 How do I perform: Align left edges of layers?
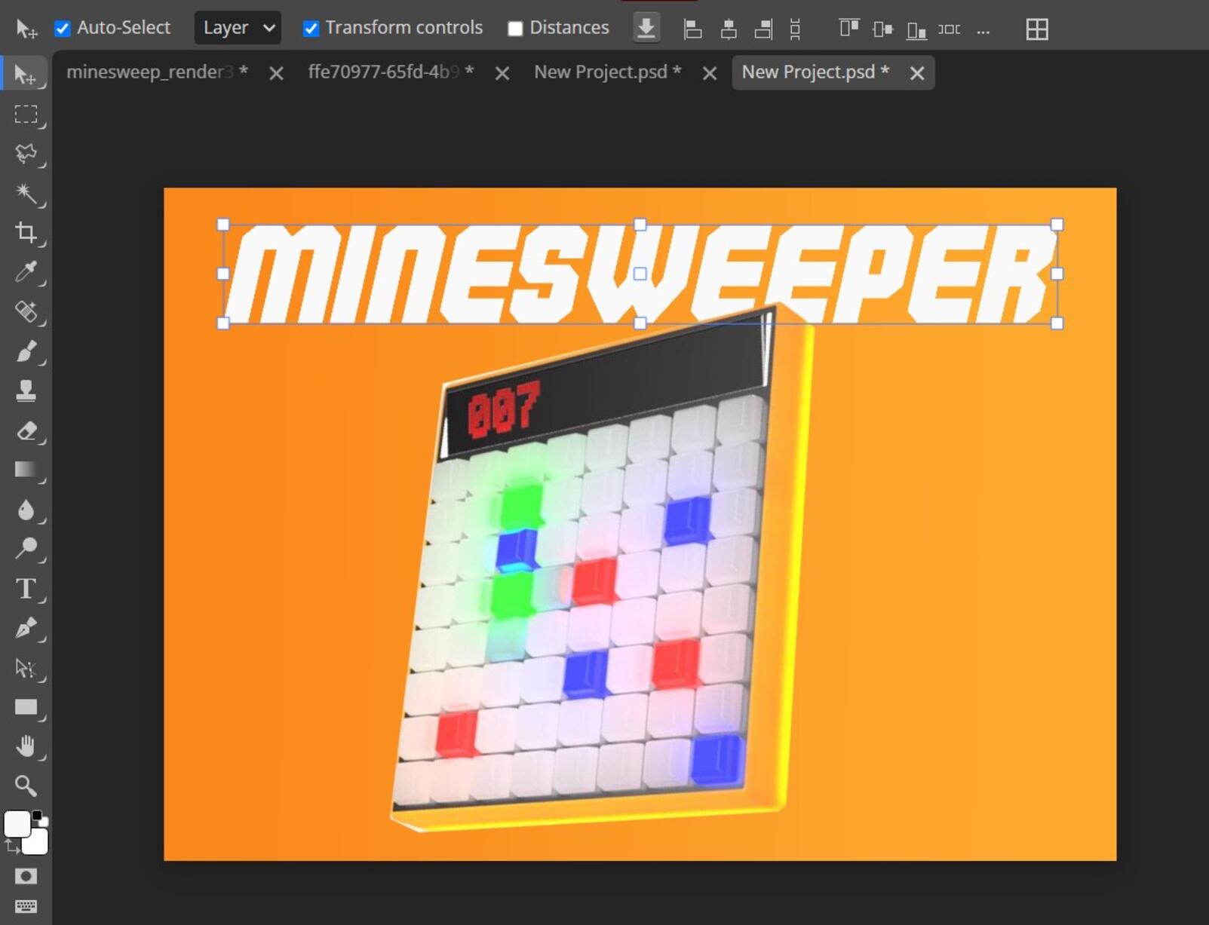pos(692,29)
